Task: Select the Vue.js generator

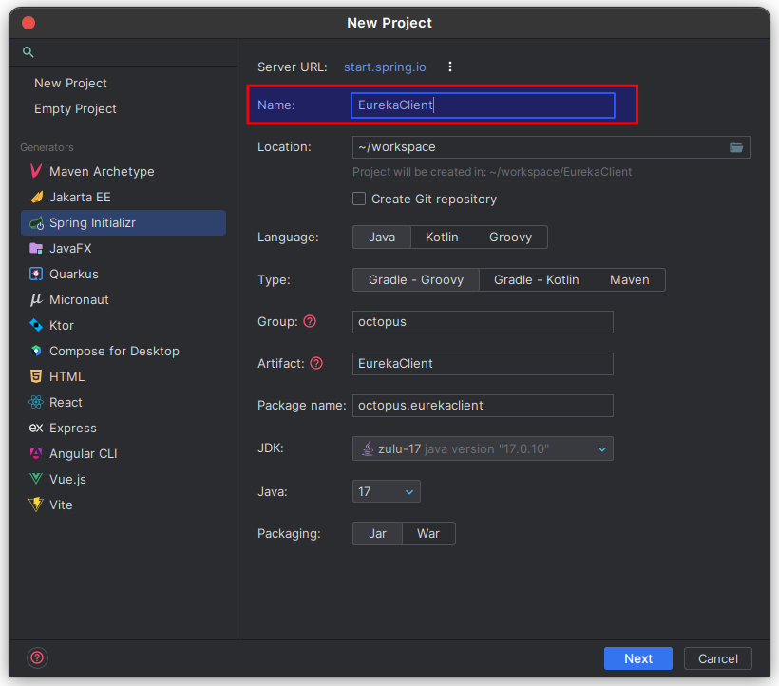Action: (x=73, y=479)
